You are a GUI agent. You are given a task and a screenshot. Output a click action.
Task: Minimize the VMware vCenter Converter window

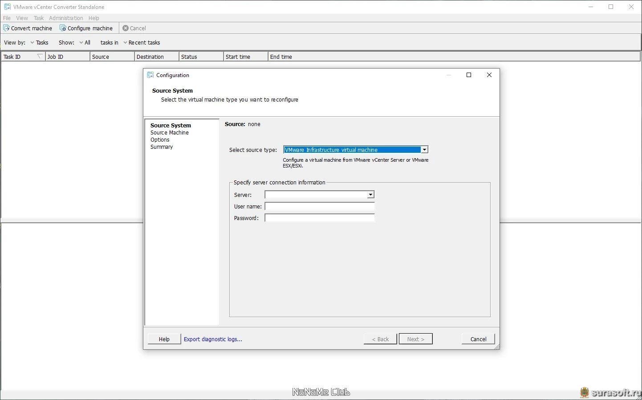coord(591,7)
